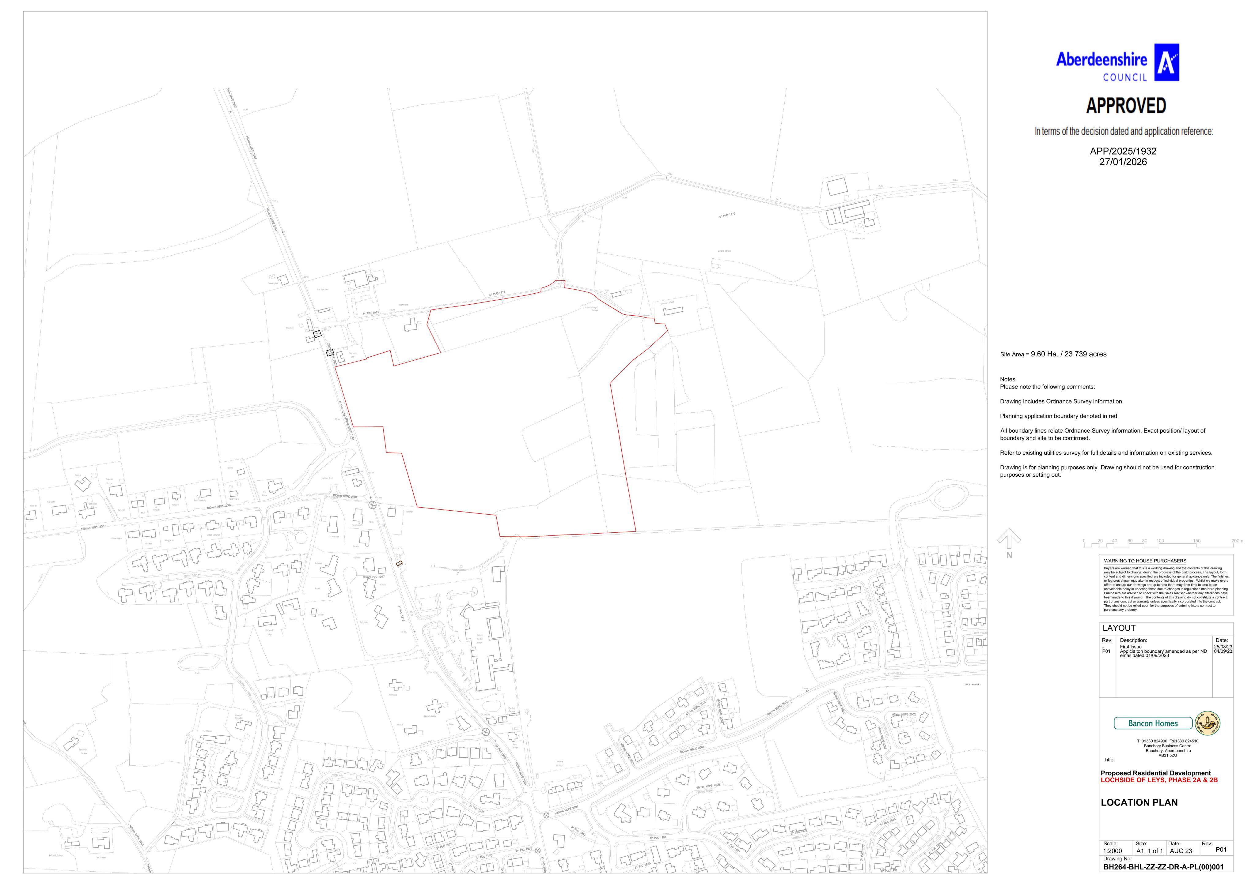Click the Bancon Homes round horn emblem
1255x886 pixels.
(1208, 723)
